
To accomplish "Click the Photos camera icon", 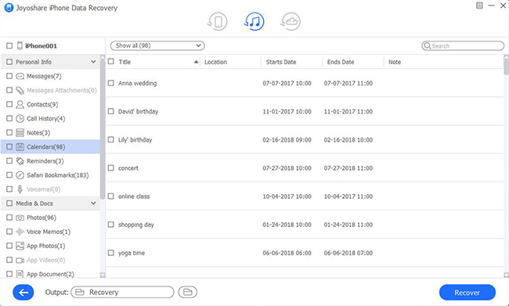I will click(20, 218).
